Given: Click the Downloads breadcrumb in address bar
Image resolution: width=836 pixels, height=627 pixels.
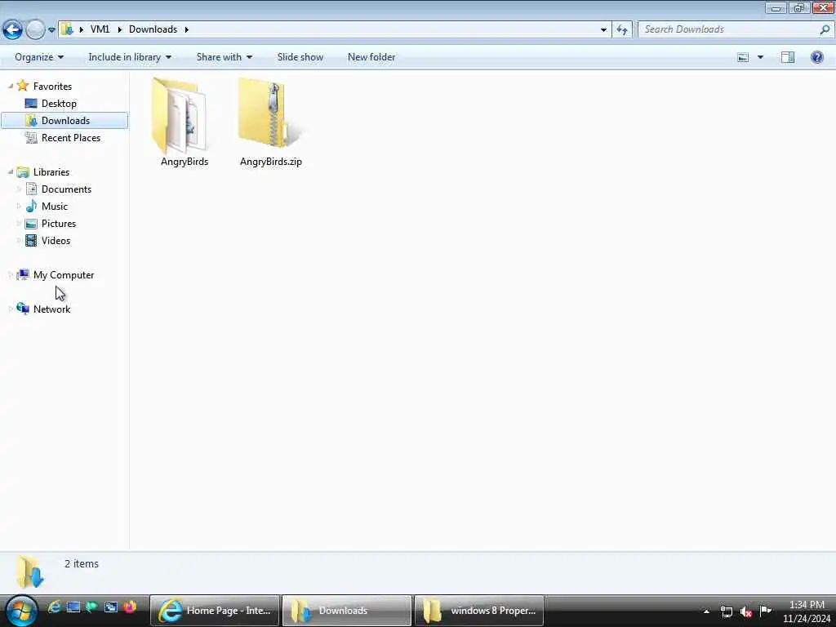Looking at the screenshot, I should click(153, 29).
